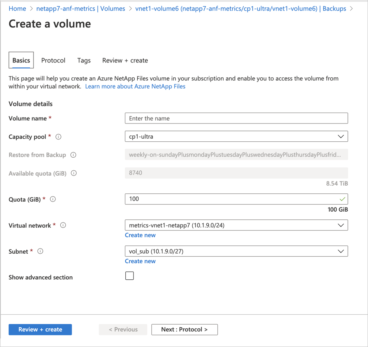
Task: Click the Restore from Backup info icon
Action: coord(74,155)
